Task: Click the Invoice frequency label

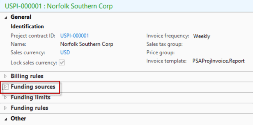Action: pyautogui.click(x=168, y=36)
